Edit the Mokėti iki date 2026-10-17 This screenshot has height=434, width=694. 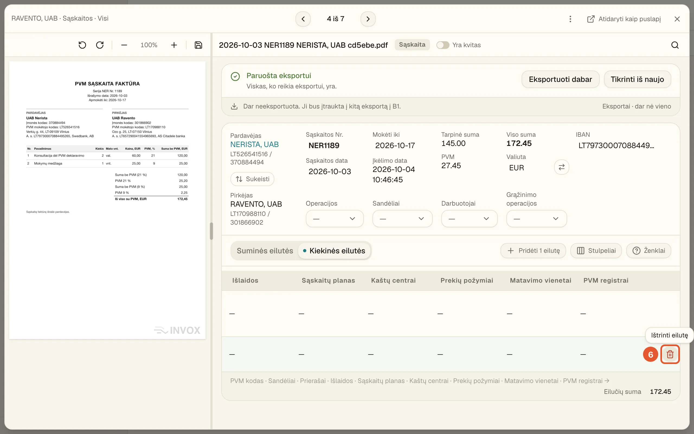(395, 146)
